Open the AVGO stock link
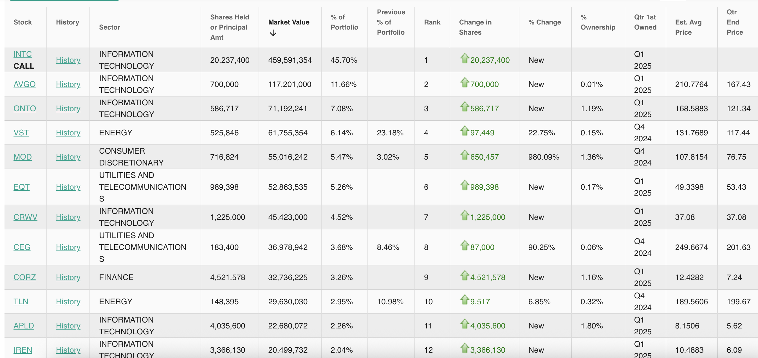The image size is (758, 358). click(24, 84)
